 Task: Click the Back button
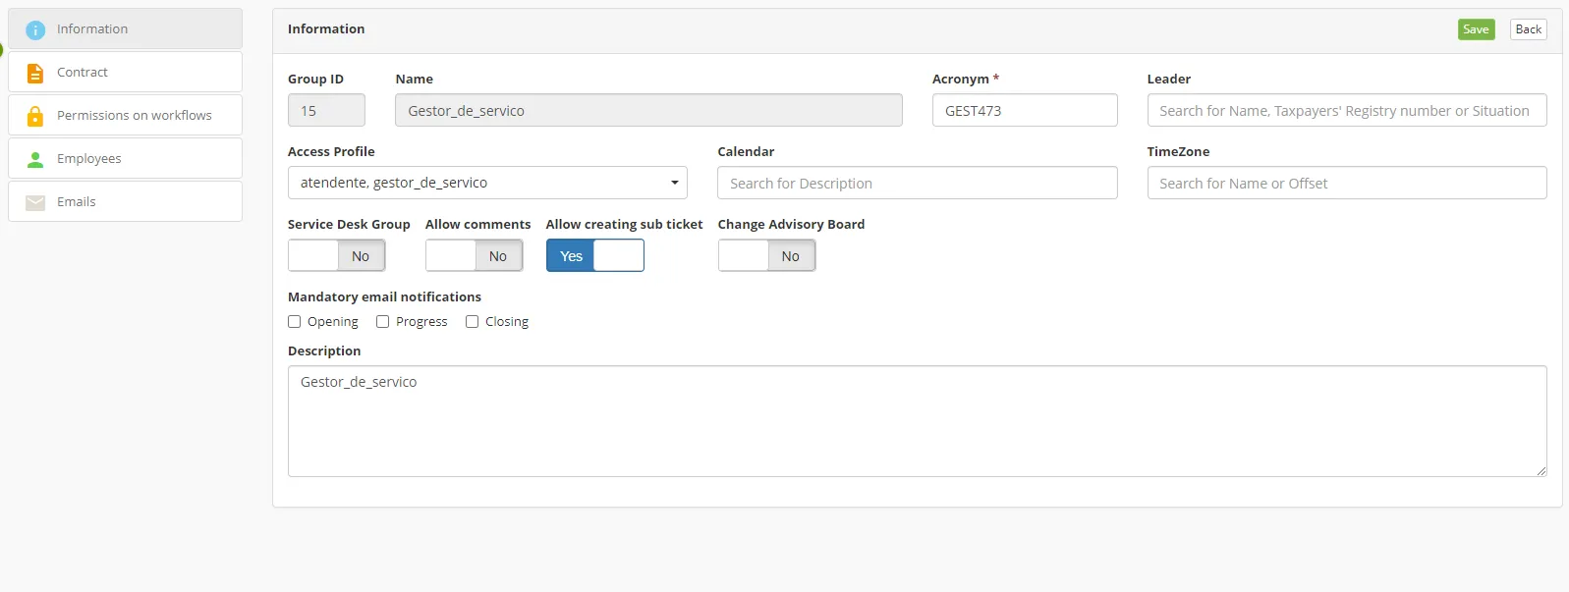click(1529, 29)
